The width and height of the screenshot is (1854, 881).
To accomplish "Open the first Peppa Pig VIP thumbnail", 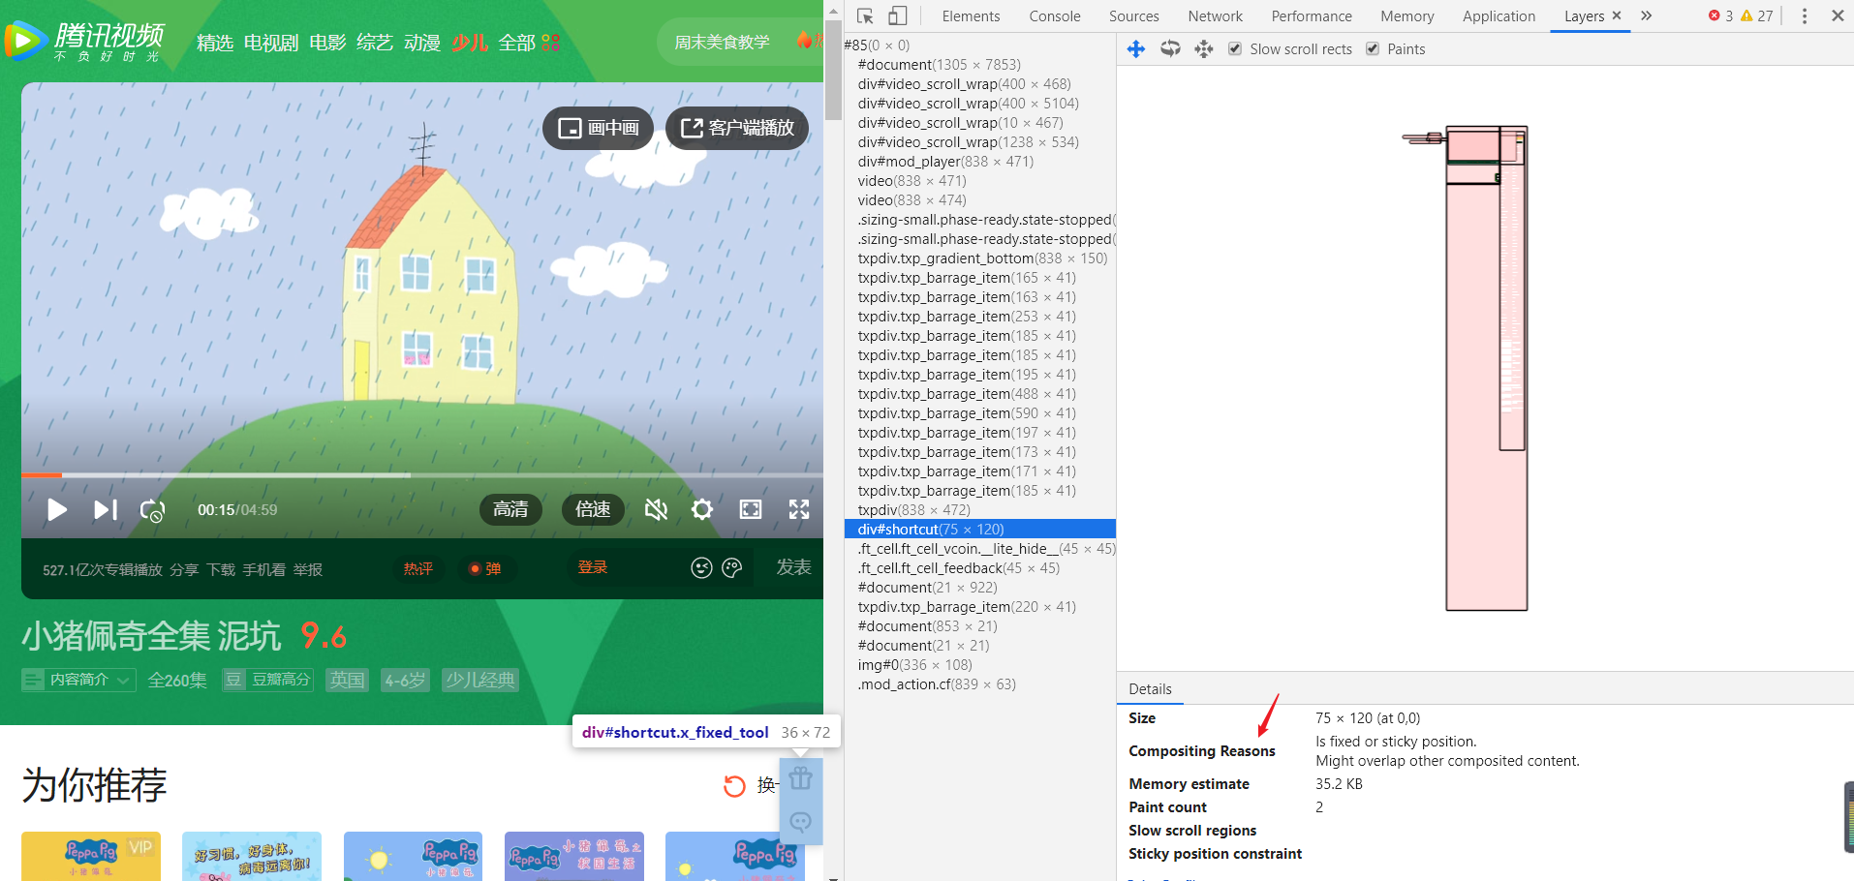I will (91, 856).
